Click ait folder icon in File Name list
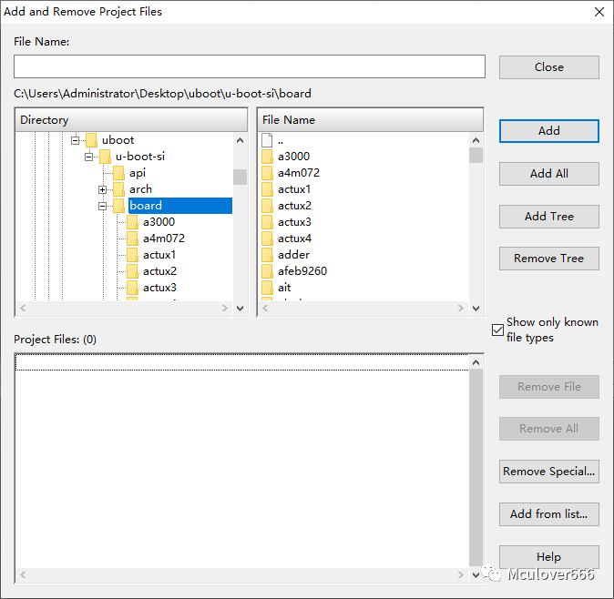The height and width of the screenshot is (599, 614). tap(268, 288)
